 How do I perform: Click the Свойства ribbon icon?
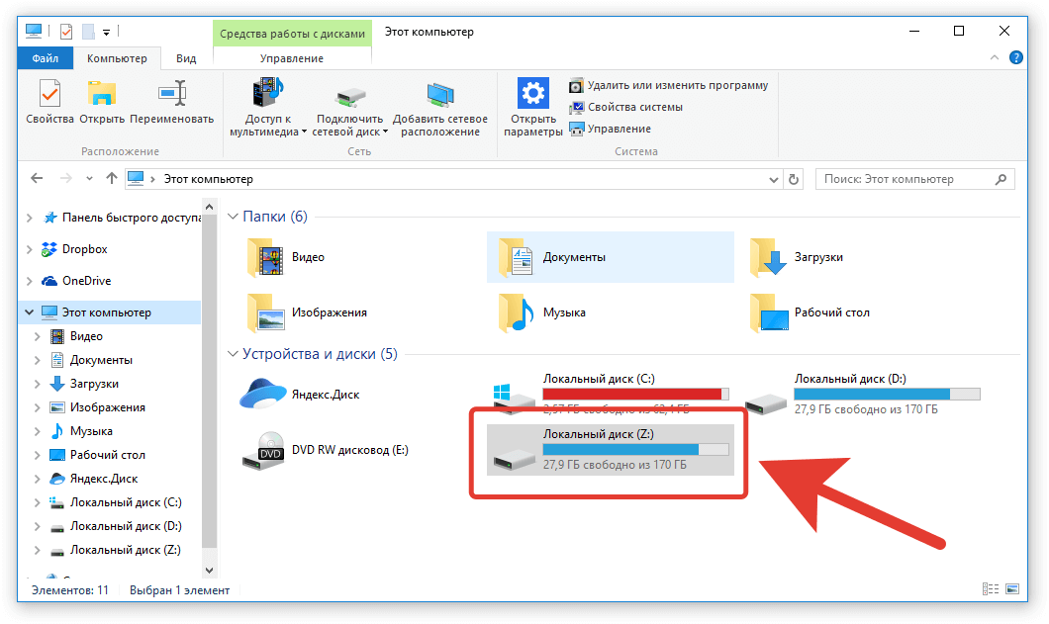pyautogui.click(x=49, y=95)
